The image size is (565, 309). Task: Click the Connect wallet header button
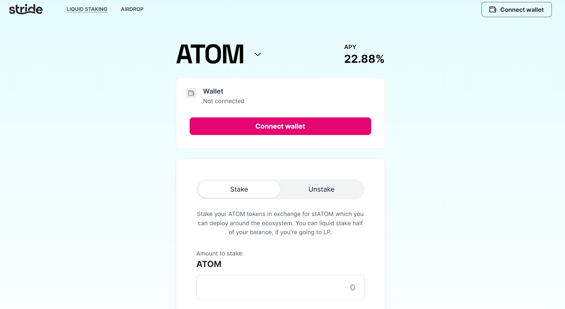[516, 10]
